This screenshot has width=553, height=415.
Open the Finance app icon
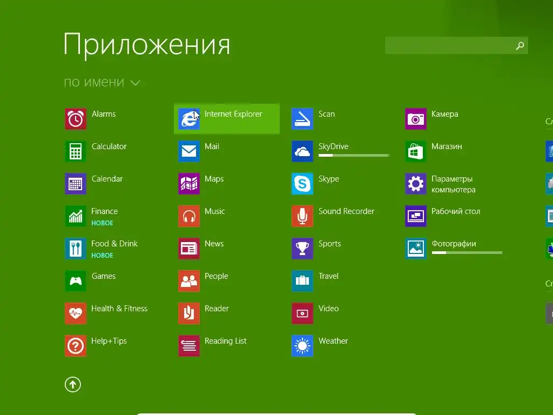click(x=76, y=216)
